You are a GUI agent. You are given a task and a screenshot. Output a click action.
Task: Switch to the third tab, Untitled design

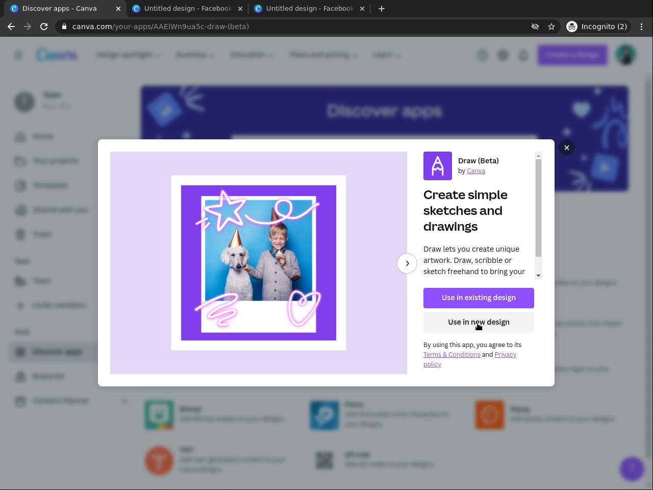[310, 9]
